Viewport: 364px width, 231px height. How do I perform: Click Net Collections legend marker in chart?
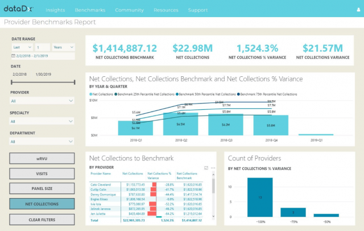click(91, 94)
